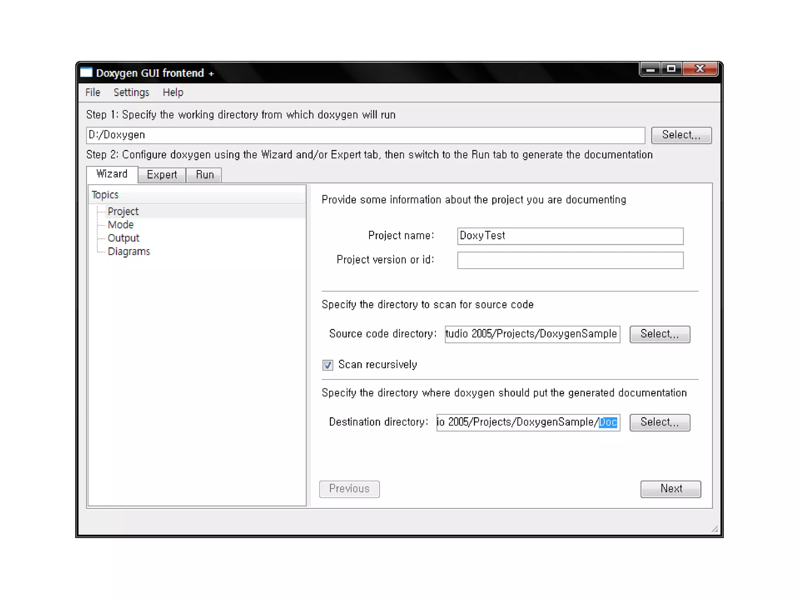This screenshot has height=599, width=799.
Task: Select the Mode topic in tree
Action: (x=121, y=225)
